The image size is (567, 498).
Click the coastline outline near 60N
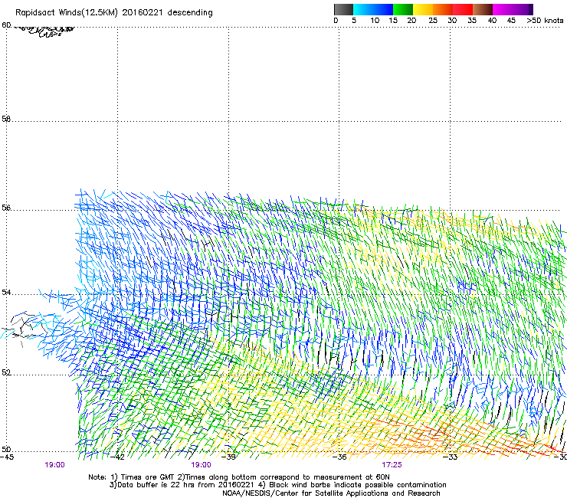(45, 31)
